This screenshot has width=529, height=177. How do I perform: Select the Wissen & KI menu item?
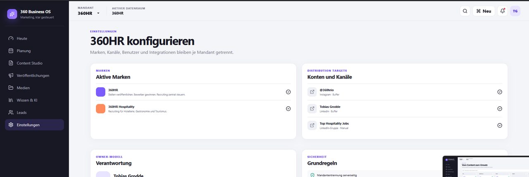coord(34,100)
